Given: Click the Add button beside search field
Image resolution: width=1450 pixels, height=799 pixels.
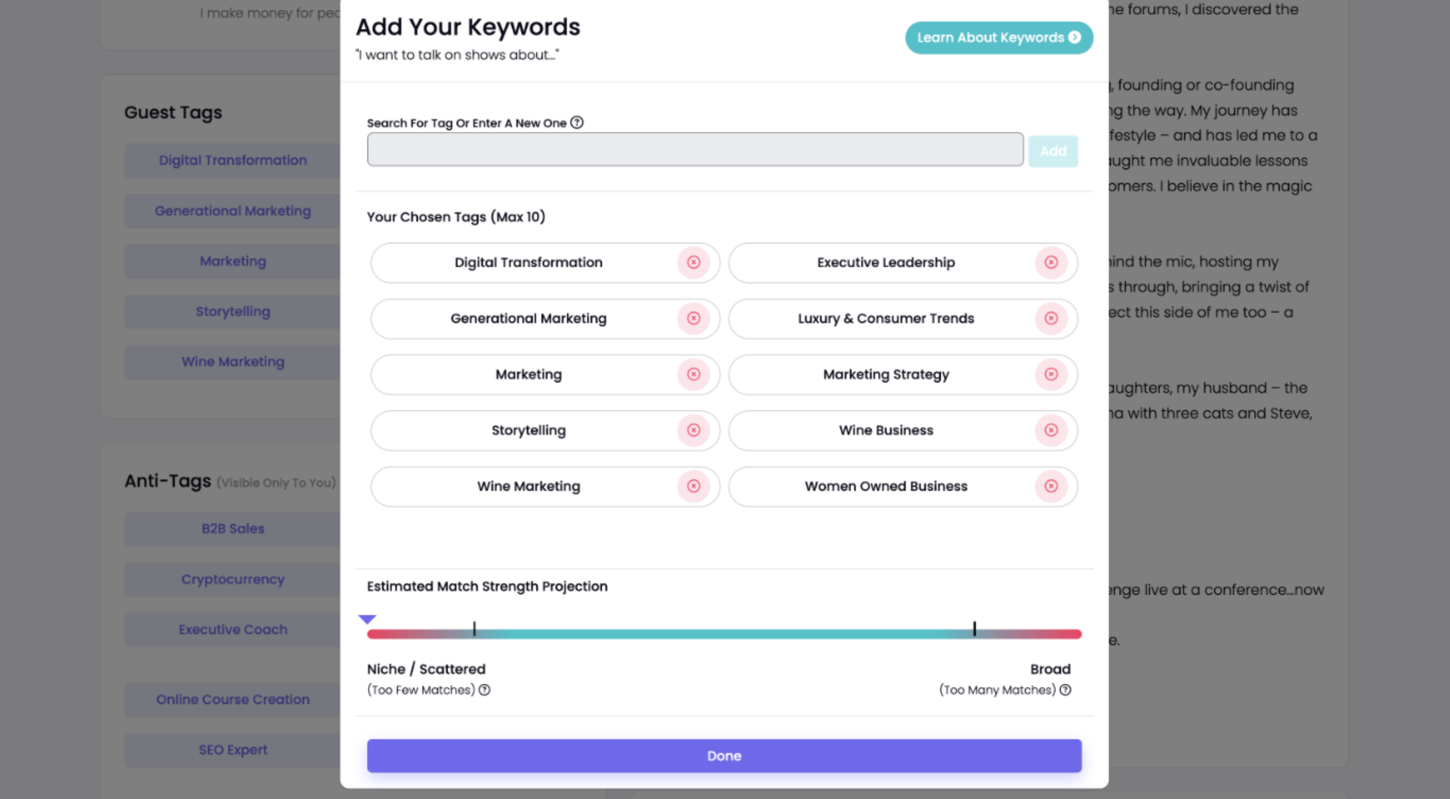Looking at the screenshot, I should 1053,150.
